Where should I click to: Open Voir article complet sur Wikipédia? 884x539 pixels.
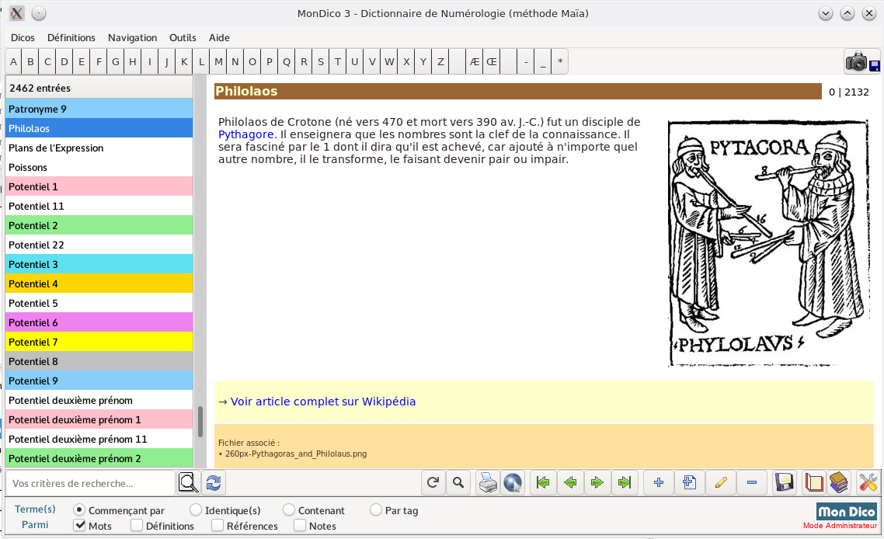coord(322,402)
